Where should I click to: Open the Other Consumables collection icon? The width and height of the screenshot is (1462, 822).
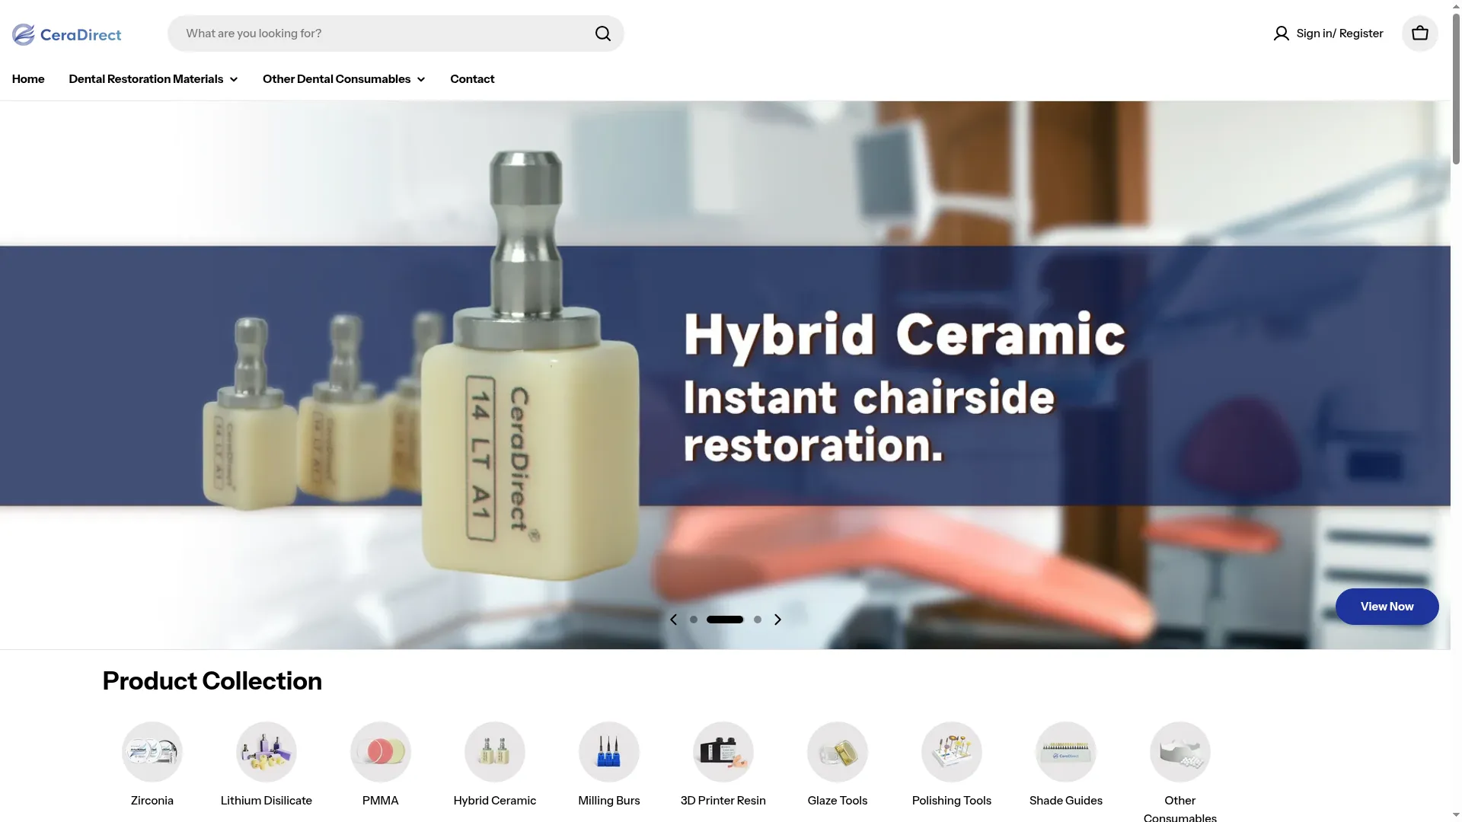click(x=1180, y=752)
